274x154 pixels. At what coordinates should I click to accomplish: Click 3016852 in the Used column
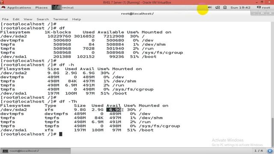click(x=84, y=36)
